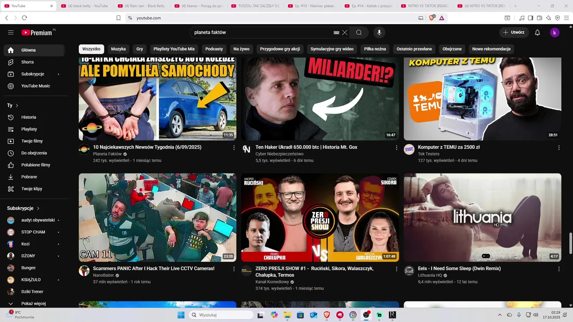Open Bungee channel subscription

coord(35,268)
